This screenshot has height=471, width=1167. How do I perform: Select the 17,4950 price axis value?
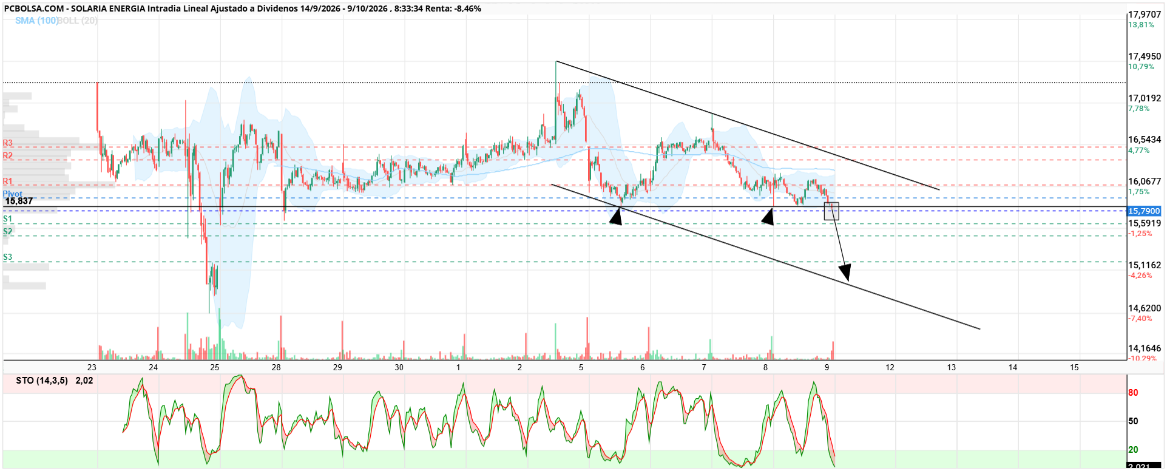click(x=1145, y=56)
